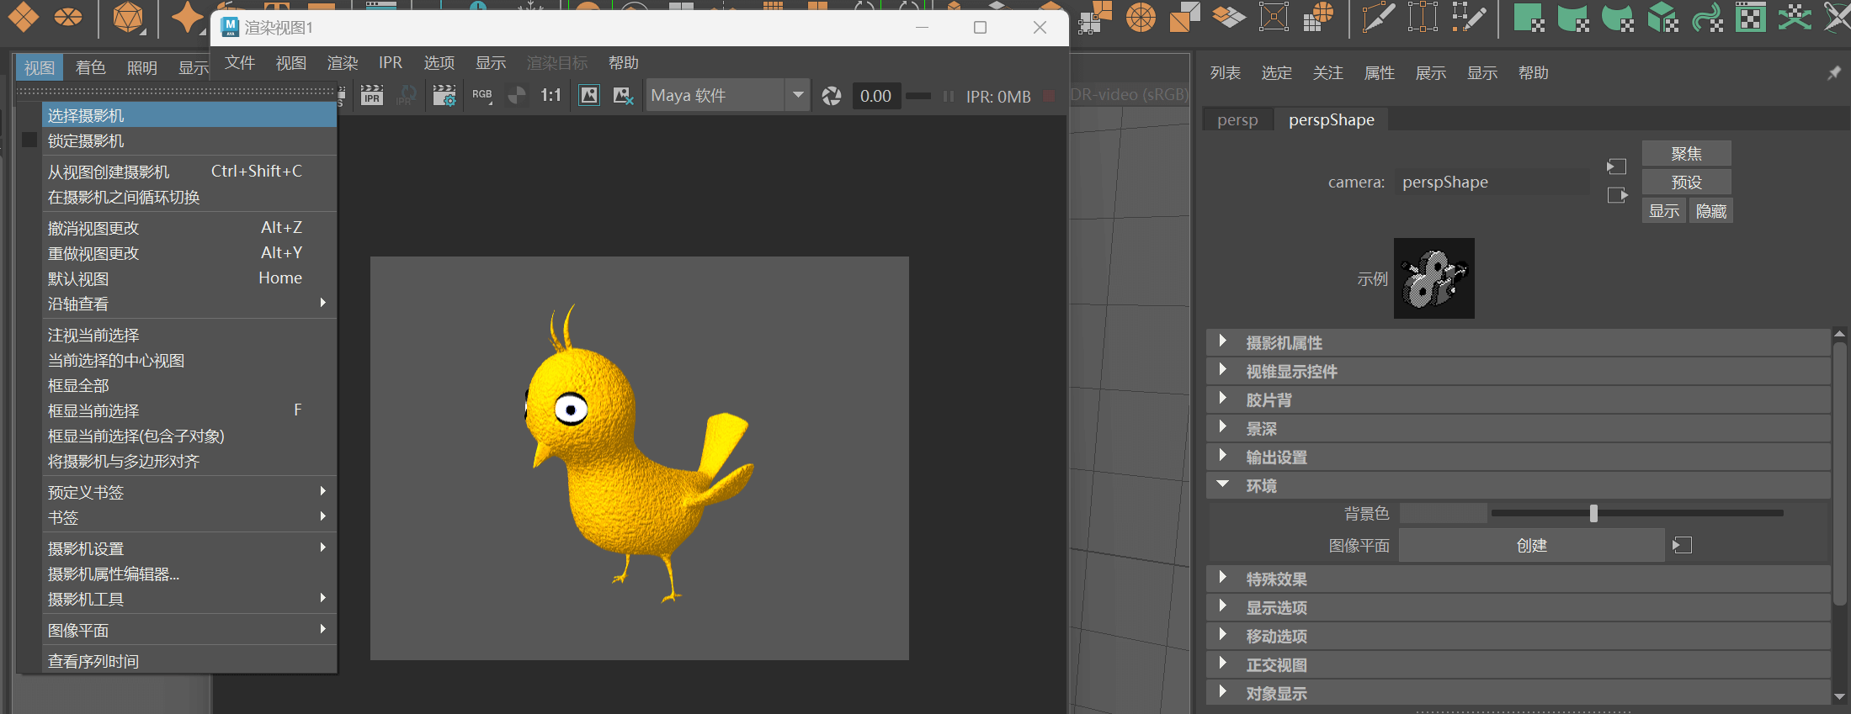Image resolution: width=1851 pixels, height=714 pixels.
Task: Switch to the perspShape tab
Action: tap(1332, 120)
